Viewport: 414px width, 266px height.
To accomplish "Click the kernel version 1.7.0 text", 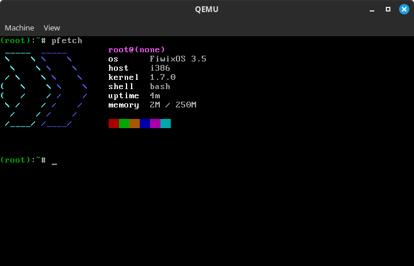I will pyautogui.click(x=163, y=78).
